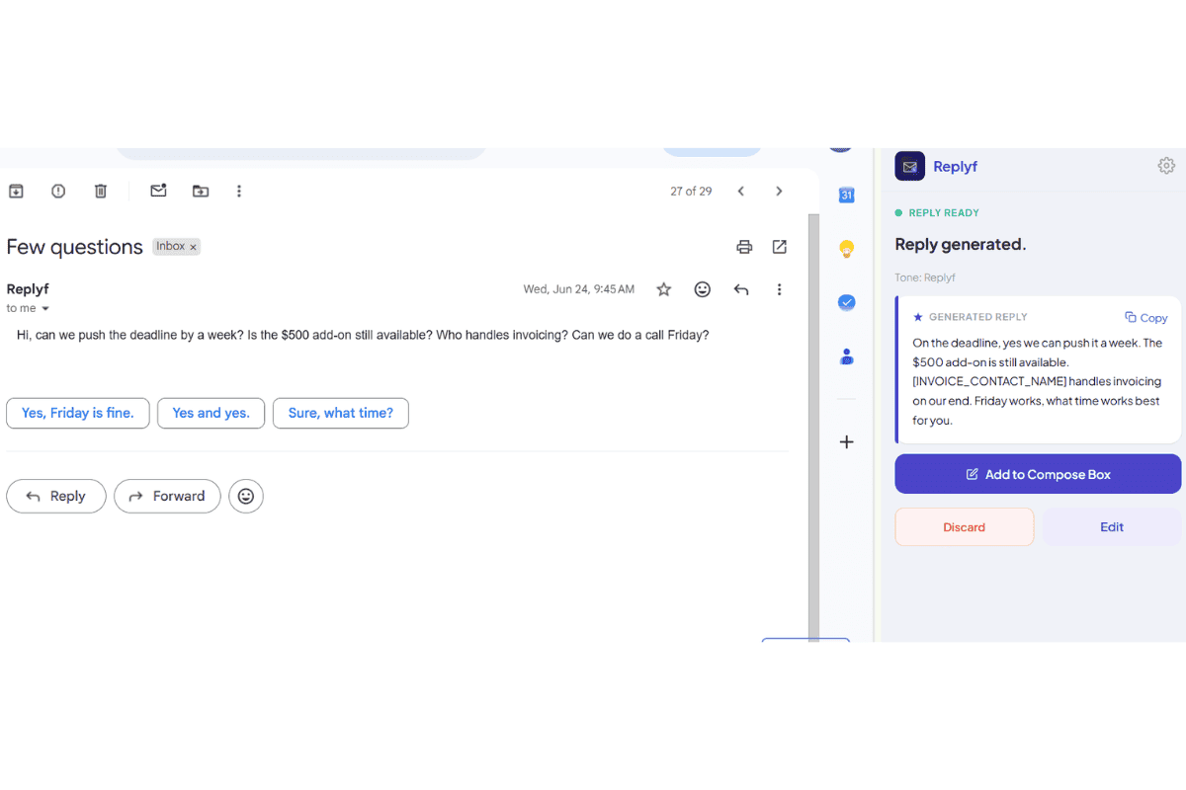1186x790 pixels.
Task: Go to the older email arrow
Action: tap(779, 192)
